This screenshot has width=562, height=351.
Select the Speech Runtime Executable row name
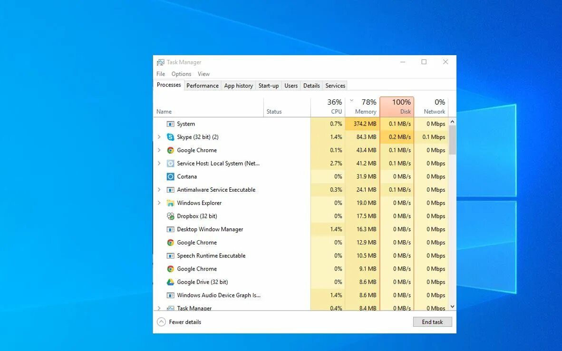[211, 256]
